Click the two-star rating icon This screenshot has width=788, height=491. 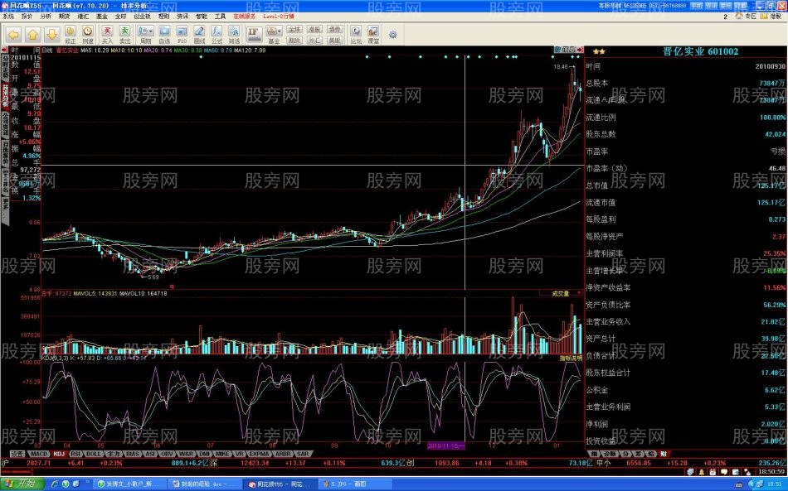(x=599, y=51)
